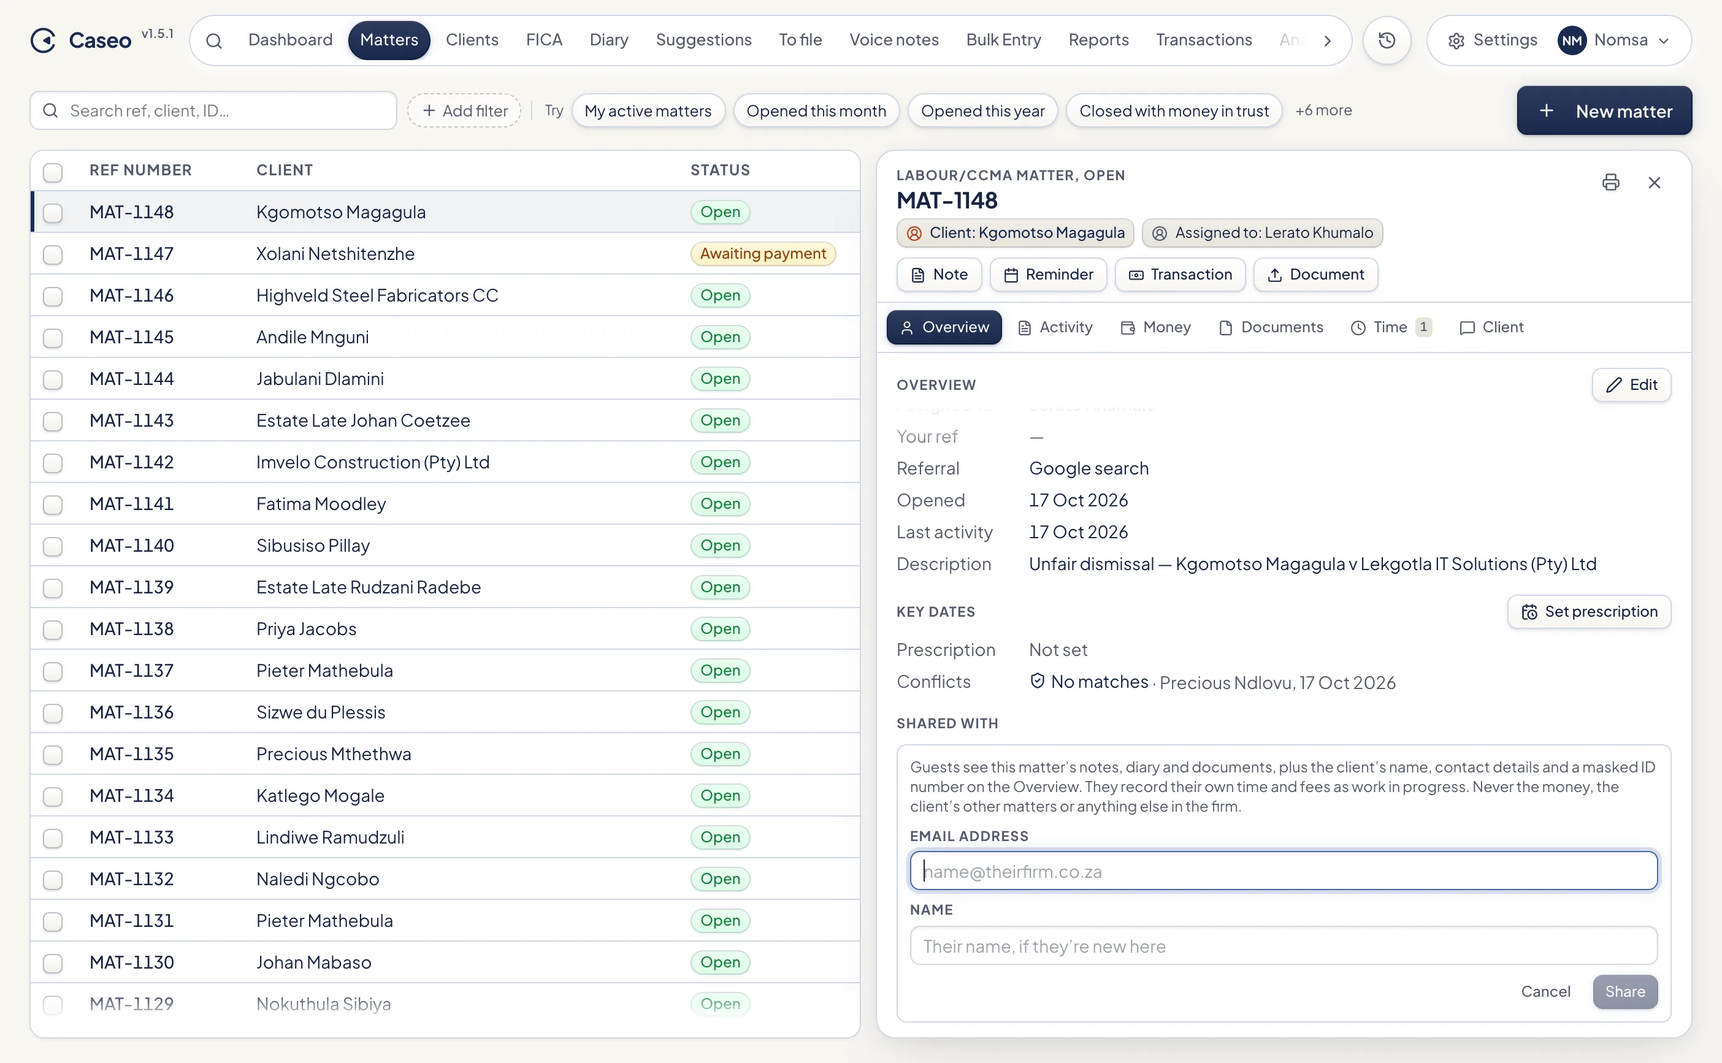This screenshot has height=1063, width=1722.
Task: Click the Client: Kgomotso Magagula chip
Action: (1015, 233)
